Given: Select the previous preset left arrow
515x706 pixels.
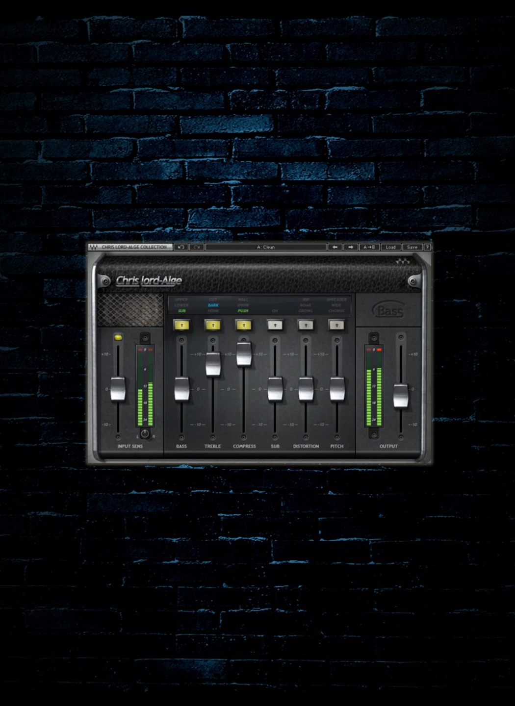Looking at the screenshot, I should tap(335, 247).
